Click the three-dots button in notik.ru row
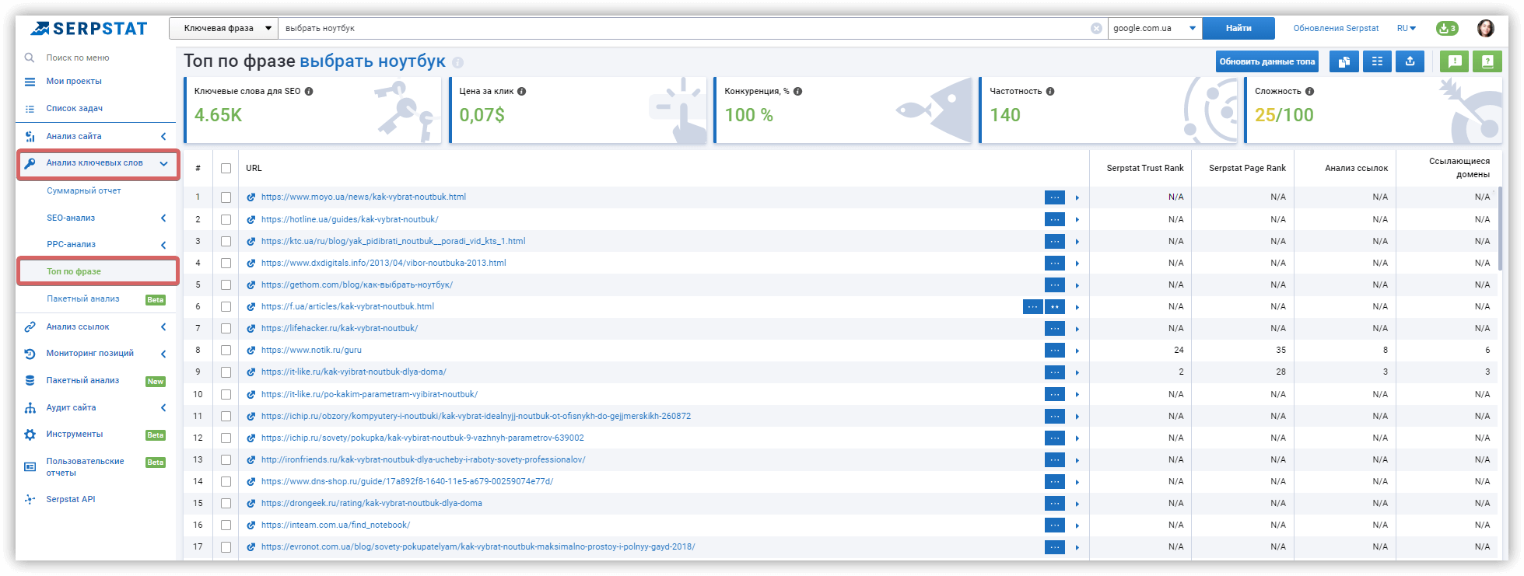The width and height of the screenshot is (1524, 576). point(1055,351)
